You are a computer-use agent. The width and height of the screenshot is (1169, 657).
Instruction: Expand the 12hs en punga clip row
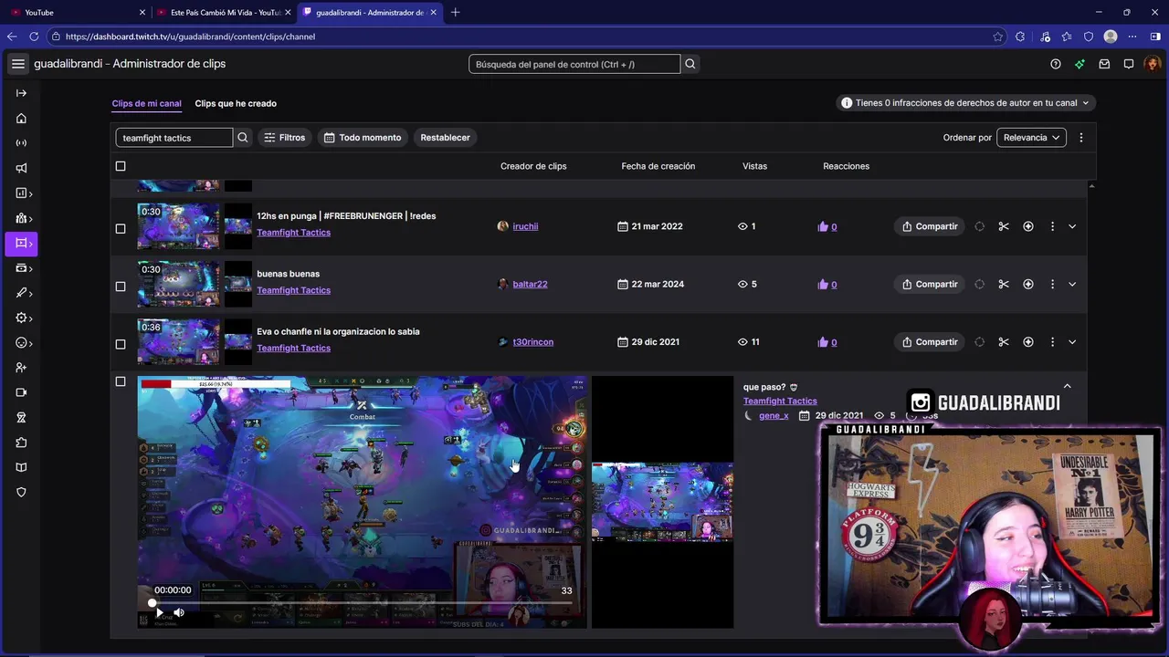pos(1072,226)
